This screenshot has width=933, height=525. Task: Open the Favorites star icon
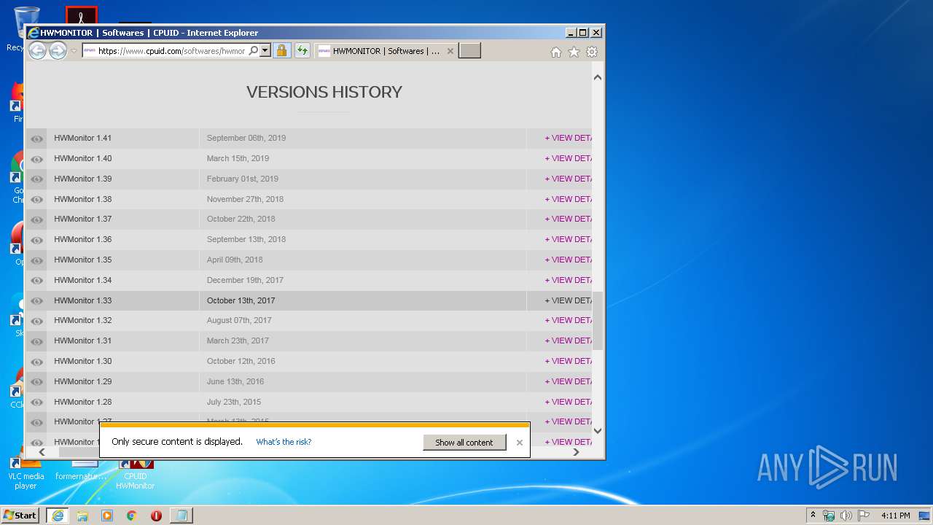[574, 52]
